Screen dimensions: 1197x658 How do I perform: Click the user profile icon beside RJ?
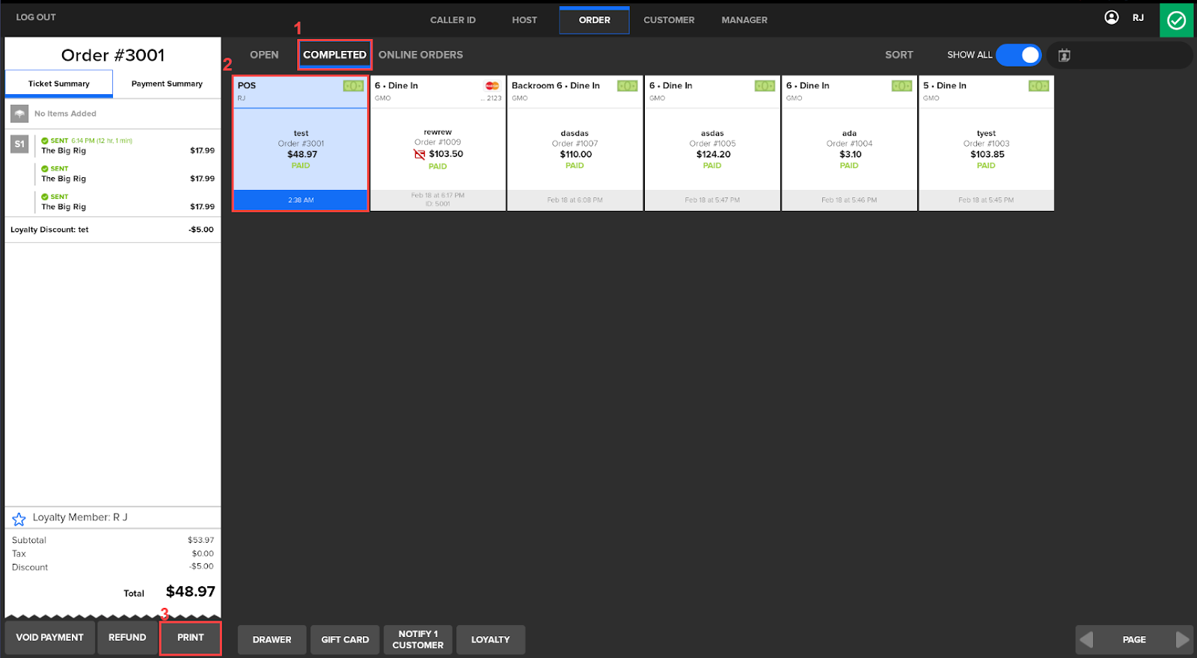[1112, 17]
